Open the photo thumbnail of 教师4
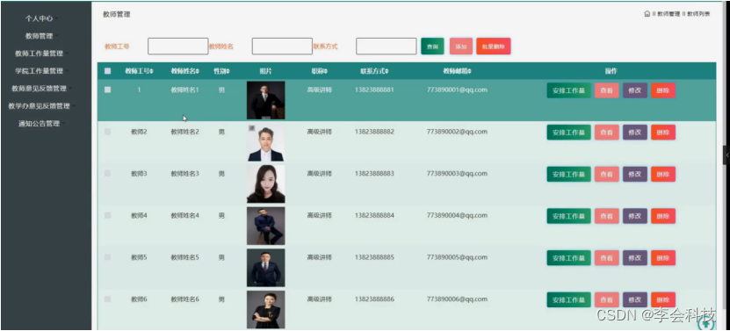The height and width of the screenshot is (331, 730). point(266,226)
